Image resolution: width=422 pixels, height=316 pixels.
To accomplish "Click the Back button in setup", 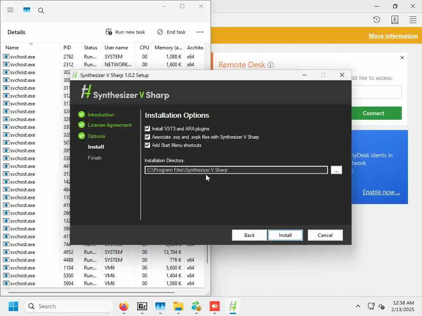I will (x=249, y=235).
